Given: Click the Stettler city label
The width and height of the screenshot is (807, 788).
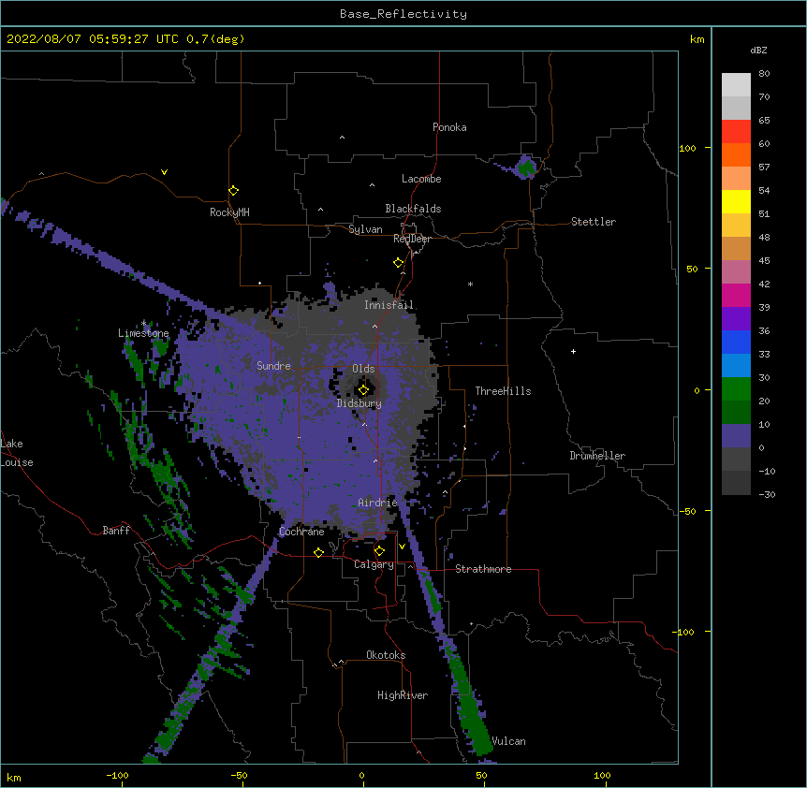Looking at the screenshot, I should 594,222.
